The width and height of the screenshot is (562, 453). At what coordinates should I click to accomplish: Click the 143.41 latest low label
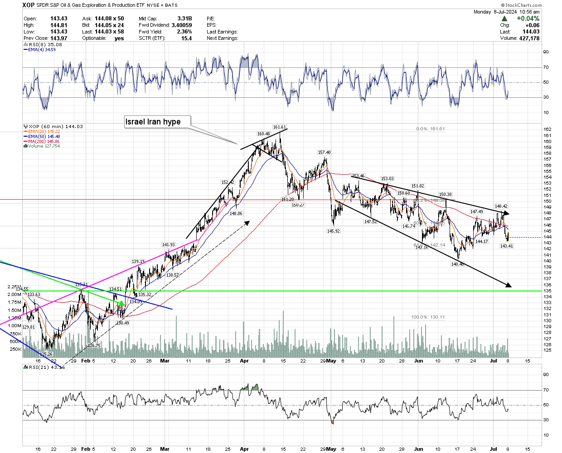(x=506, y=246)
